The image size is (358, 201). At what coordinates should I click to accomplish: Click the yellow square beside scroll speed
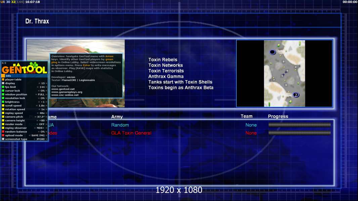[3, 106]
